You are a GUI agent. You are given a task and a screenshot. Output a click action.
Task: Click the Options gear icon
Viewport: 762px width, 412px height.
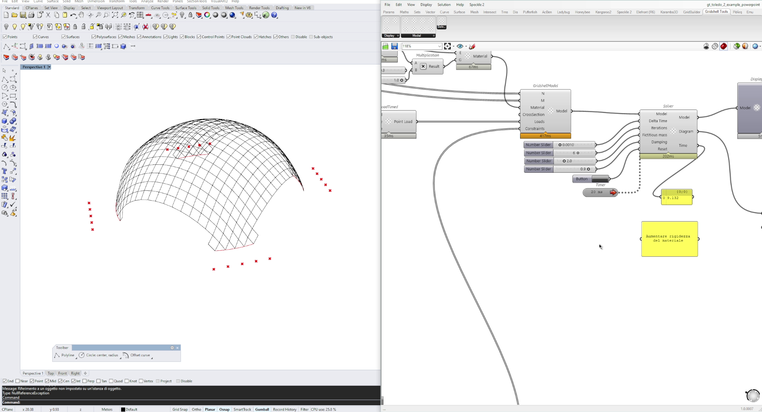point(249,15)
